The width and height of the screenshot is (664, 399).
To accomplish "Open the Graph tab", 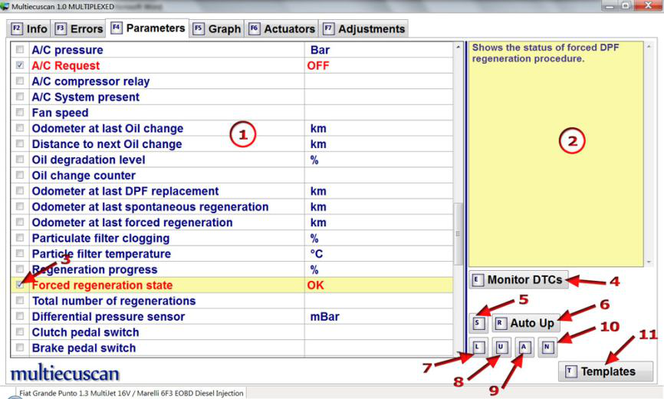I will pos(217,29).
